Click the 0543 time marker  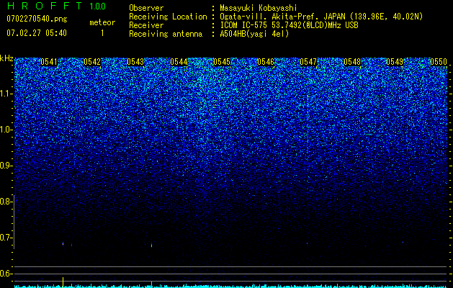pyautogui.click(x=135, y=62)
